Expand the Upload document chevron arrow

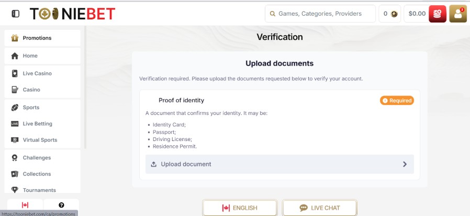point(405,164)
